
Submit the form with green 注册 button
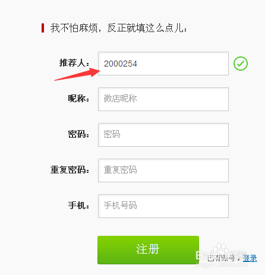pyautogui.click(x=148, y=250)
